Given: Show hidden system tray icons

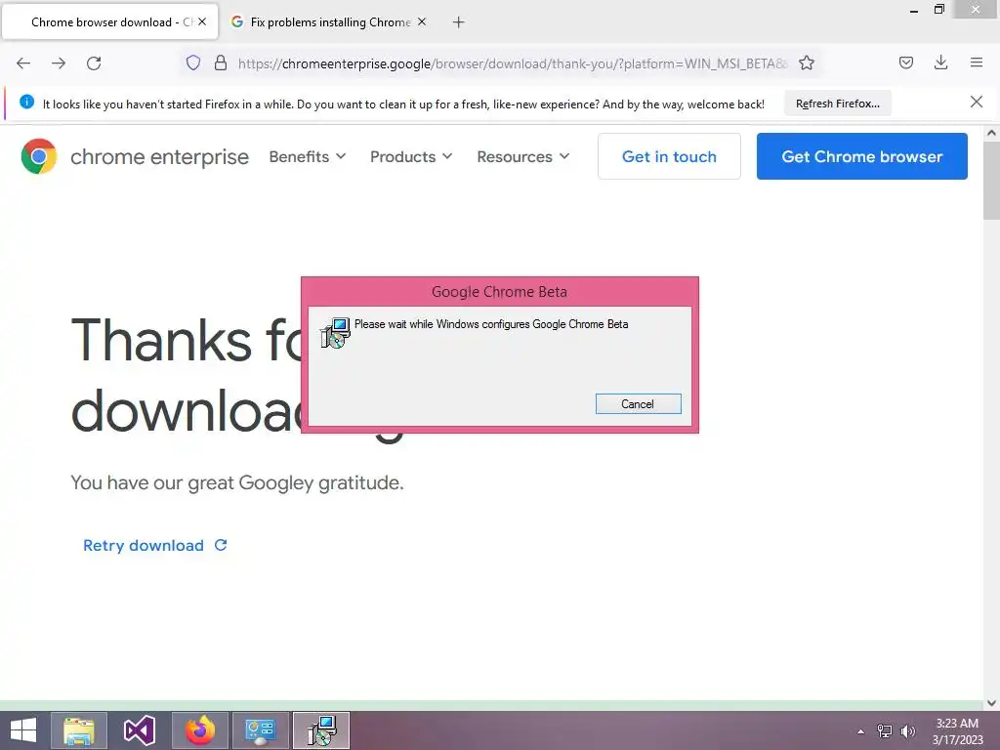Looking at the screenshot, I should (x=861, y=731).
